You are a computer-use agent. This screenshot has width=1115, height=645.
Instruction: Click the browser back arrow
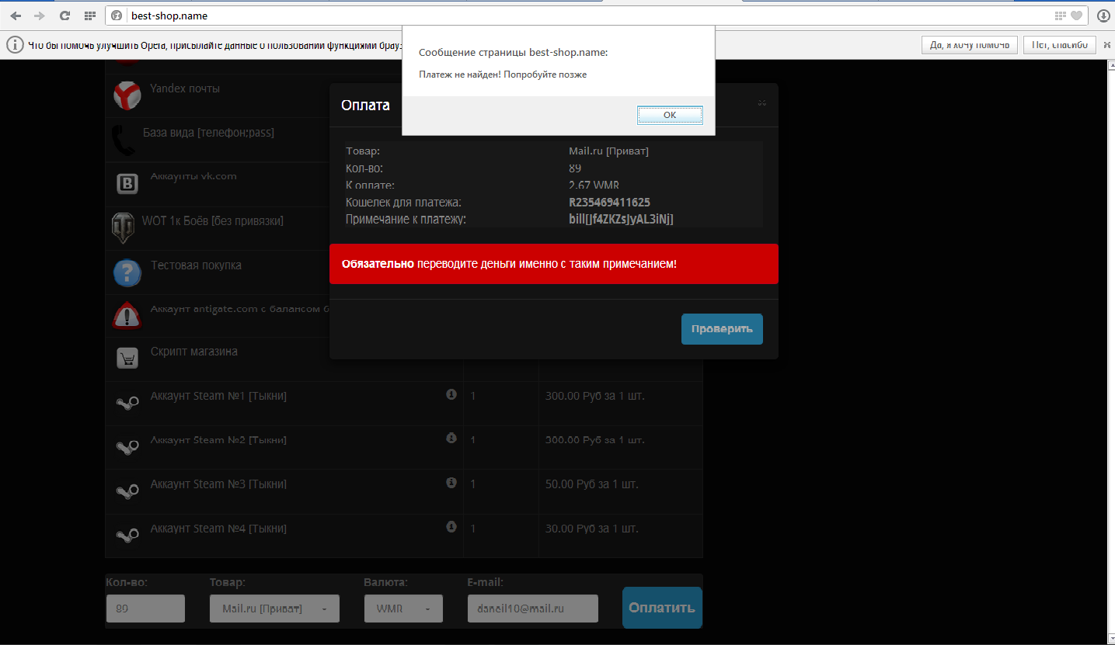[16, 16]
